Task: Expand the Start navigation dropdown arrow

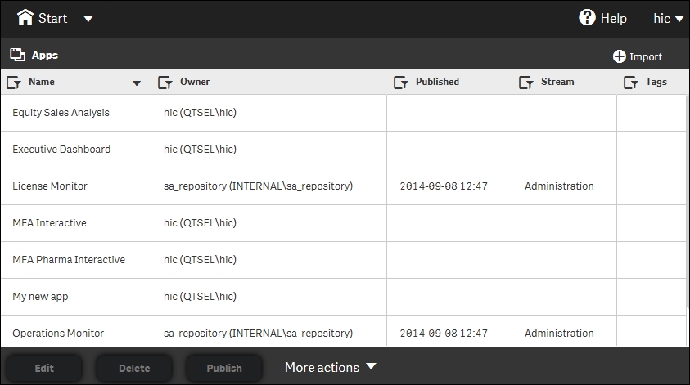Action: (88, 19)
